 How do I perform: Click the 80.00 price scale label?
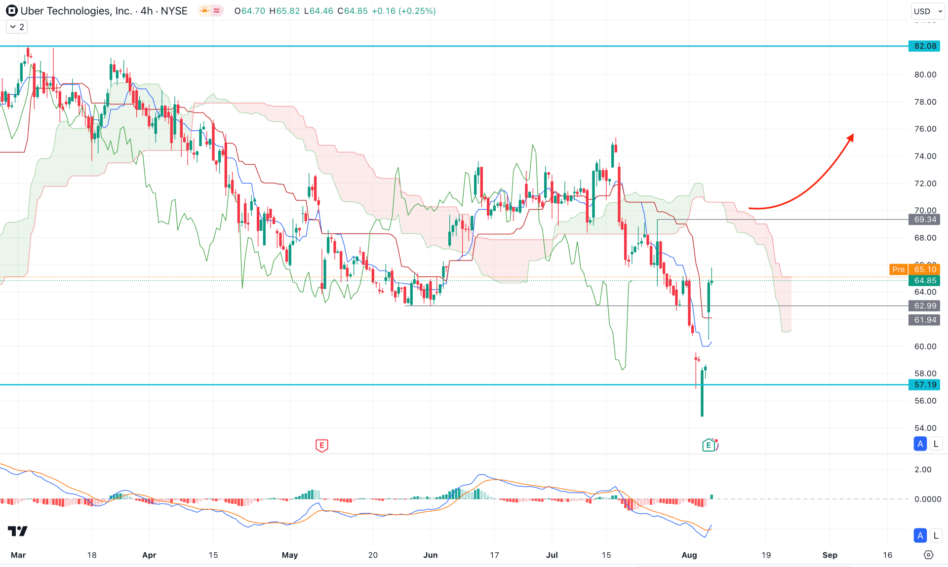coord(925,75)
